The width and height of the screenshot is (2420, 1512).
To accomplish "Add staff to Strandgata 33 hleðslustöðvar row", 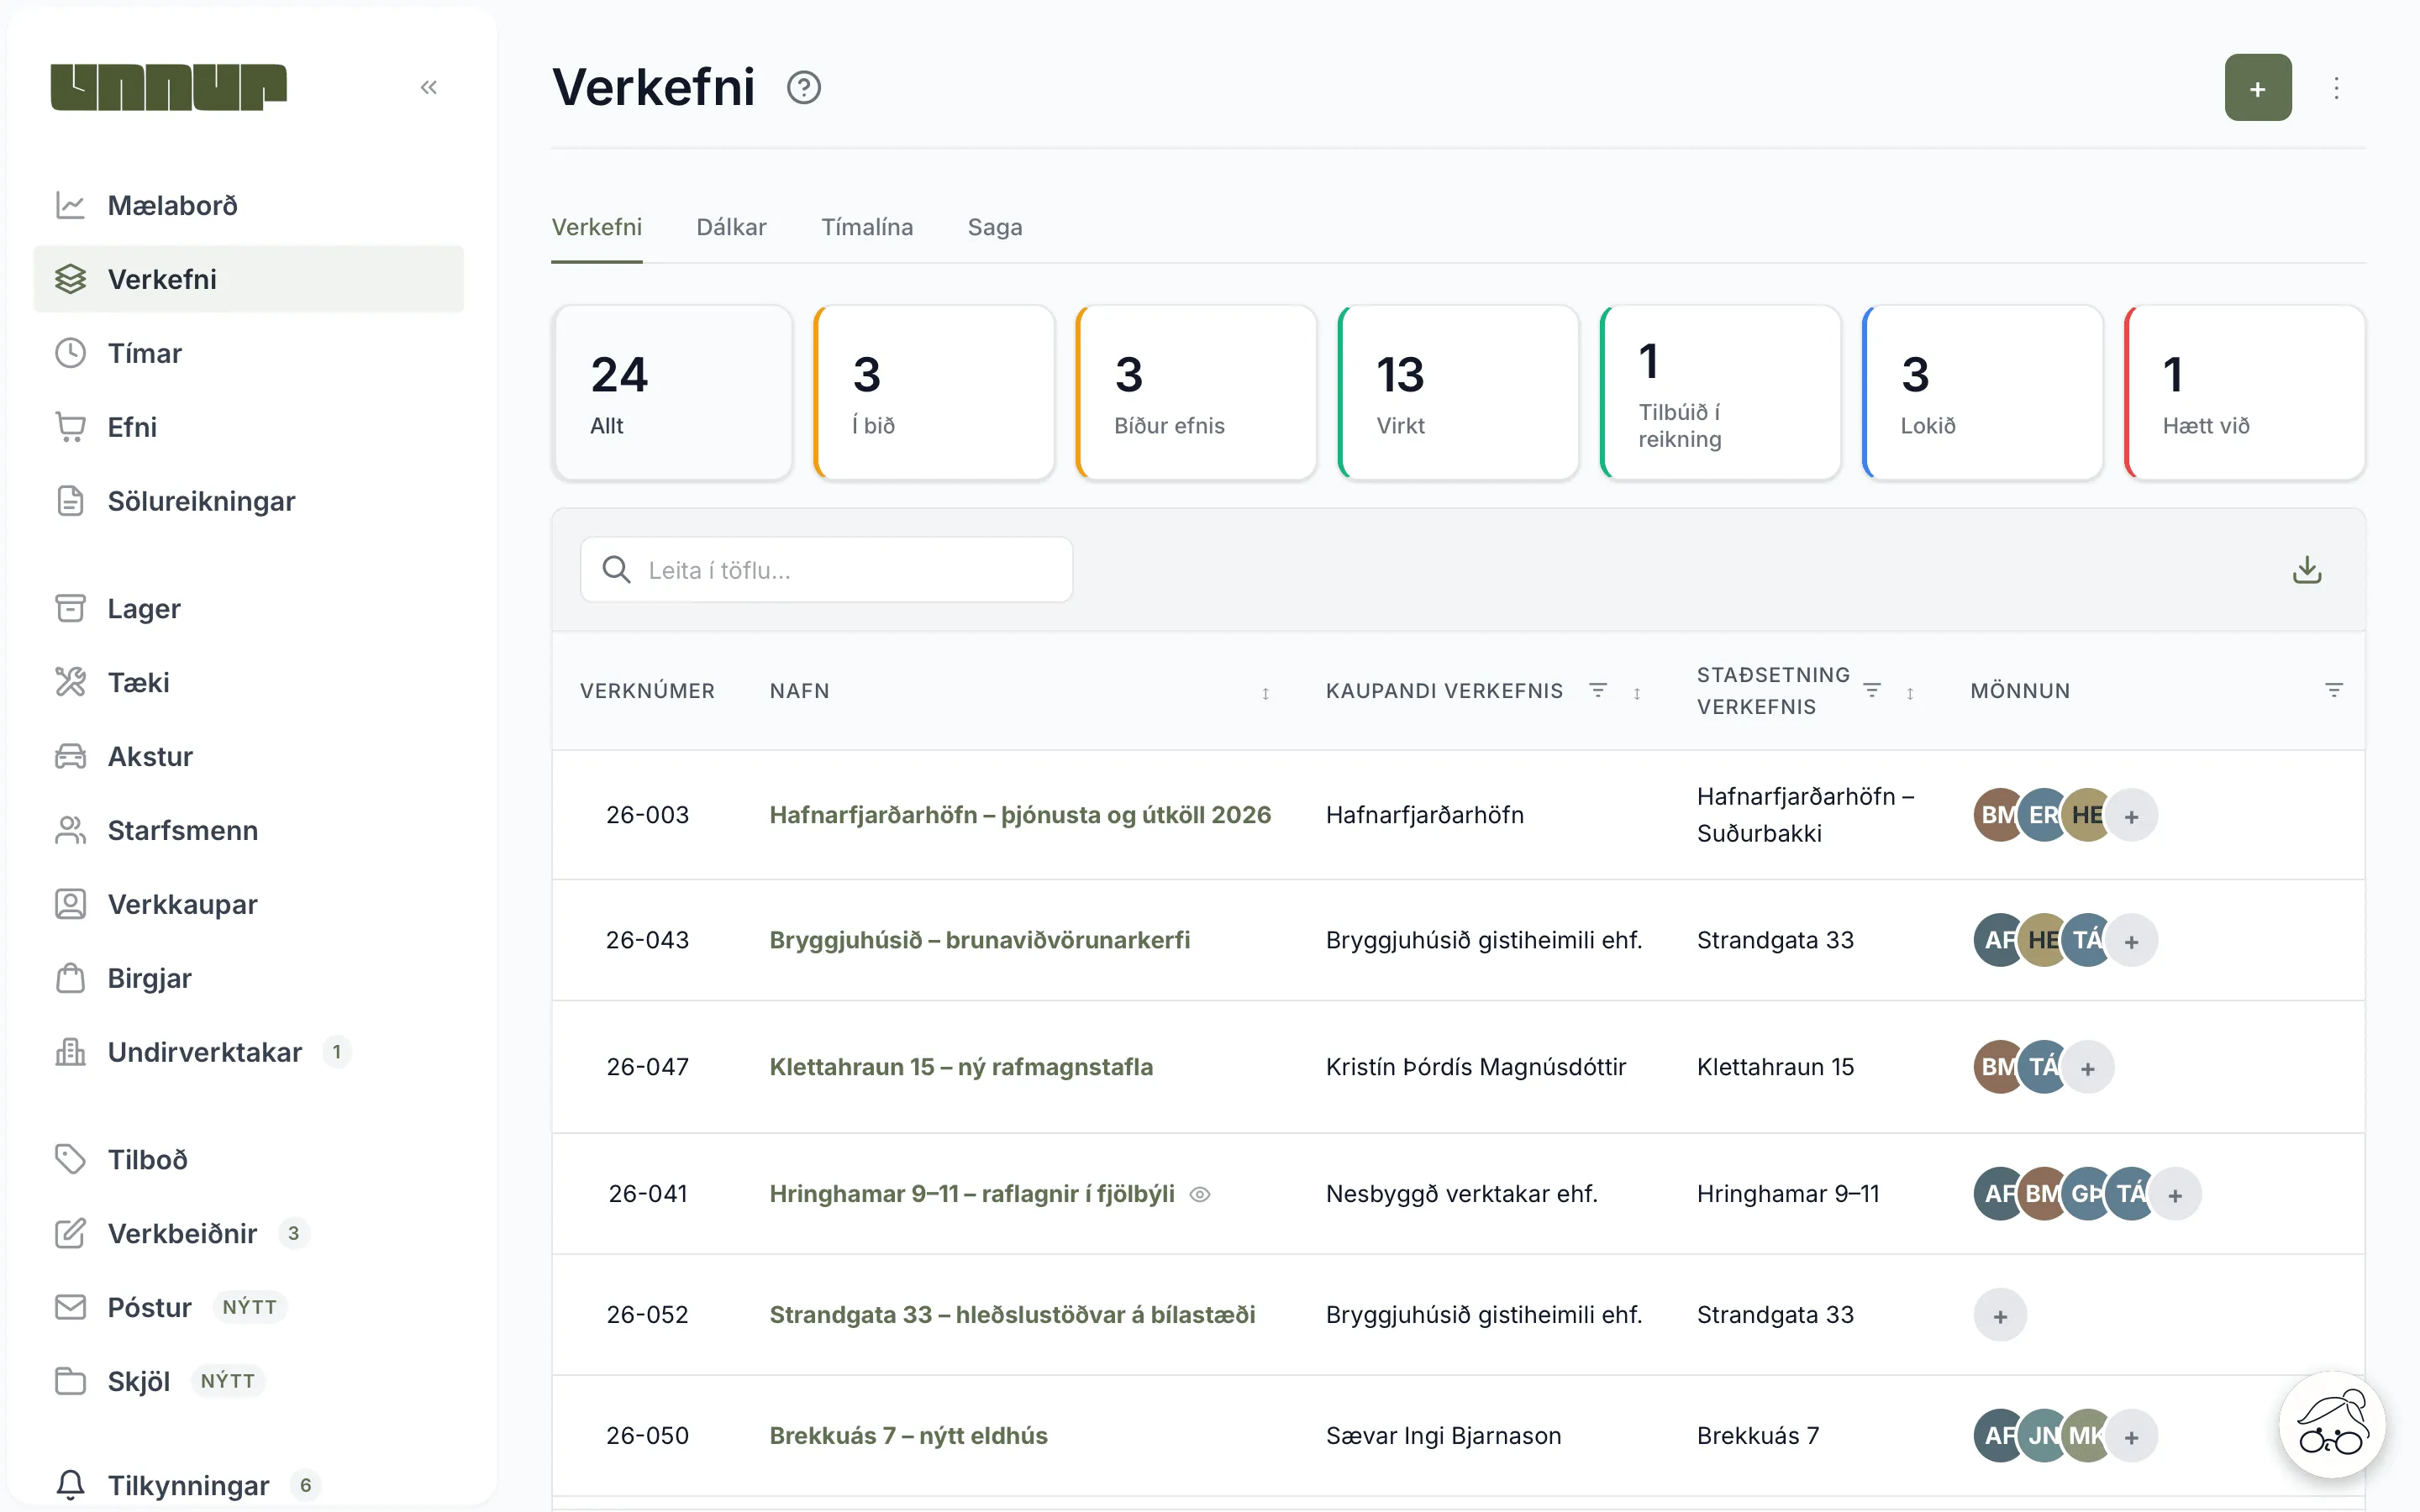I will pyautogui.click(x=2000, y=1316).
